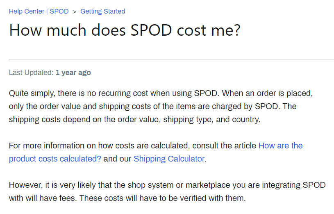The height and width of the screenshot is (214, 334).
Task: Click the sentence 'These costs will have to be verified'
Action: click(163, 198)
